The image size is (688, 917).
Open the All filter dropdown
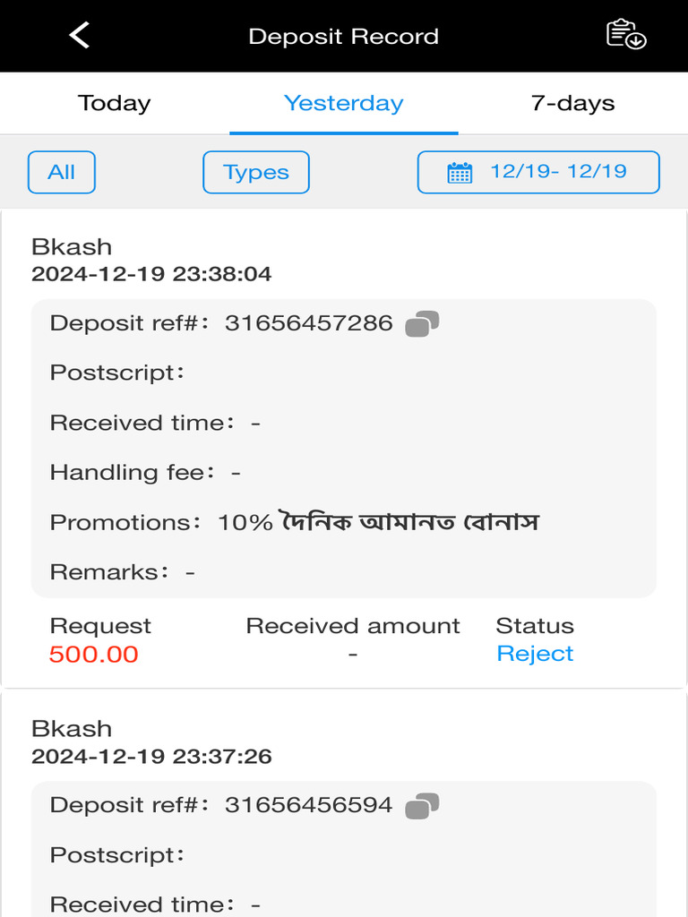(x=61, y=173)
